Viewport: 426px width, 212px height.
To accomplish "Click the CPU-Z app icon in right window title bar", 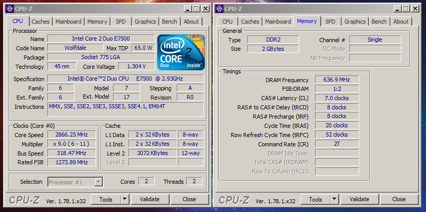I will click(219, 8).
